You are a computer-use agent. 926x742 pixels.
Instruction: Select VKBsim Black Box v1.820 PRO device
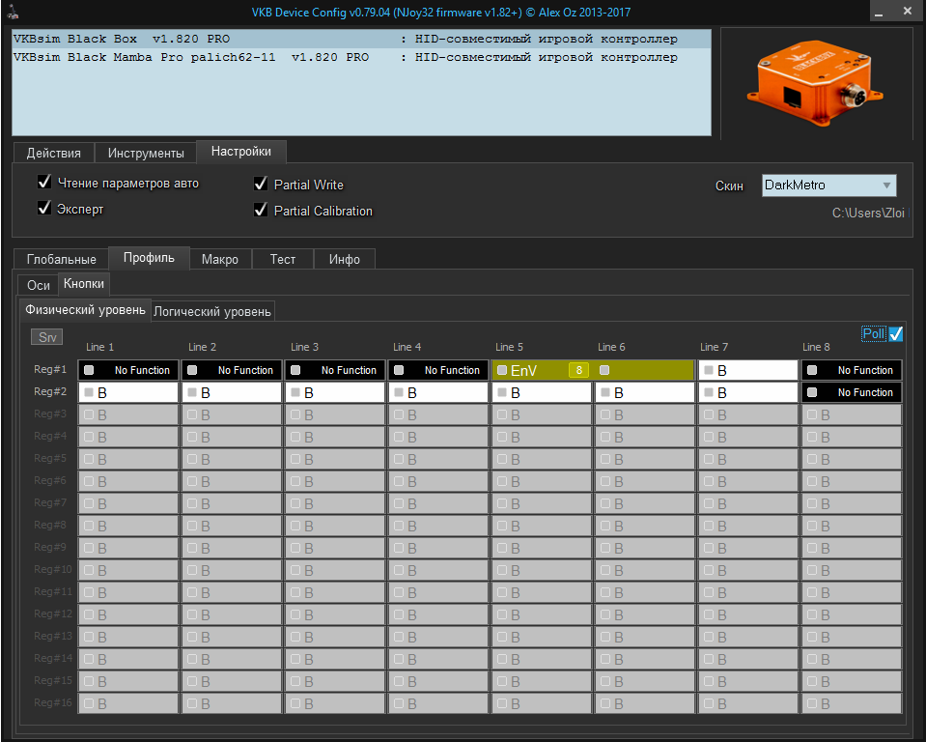361,39
